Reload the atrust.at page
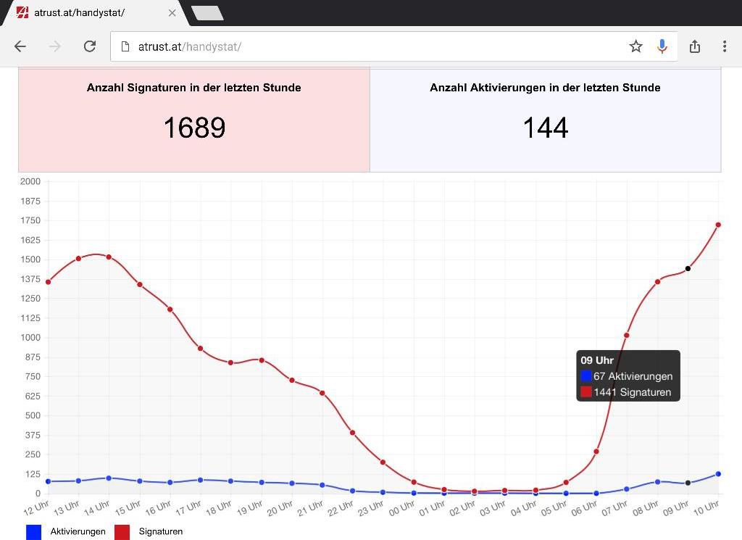The image size is (742, 540). click(x=90, y=46)
